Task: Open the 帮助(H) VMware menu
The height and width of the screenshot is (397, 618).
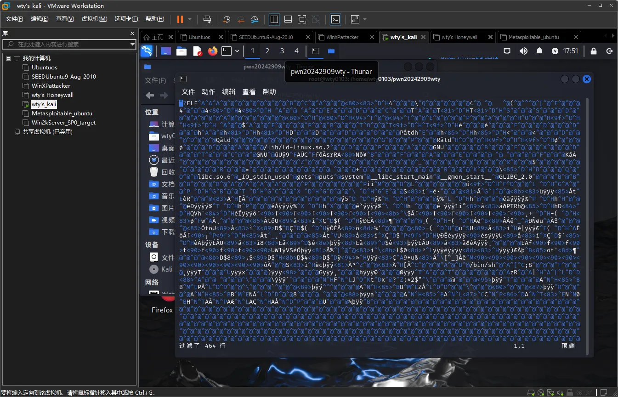Action: (155, 19)
